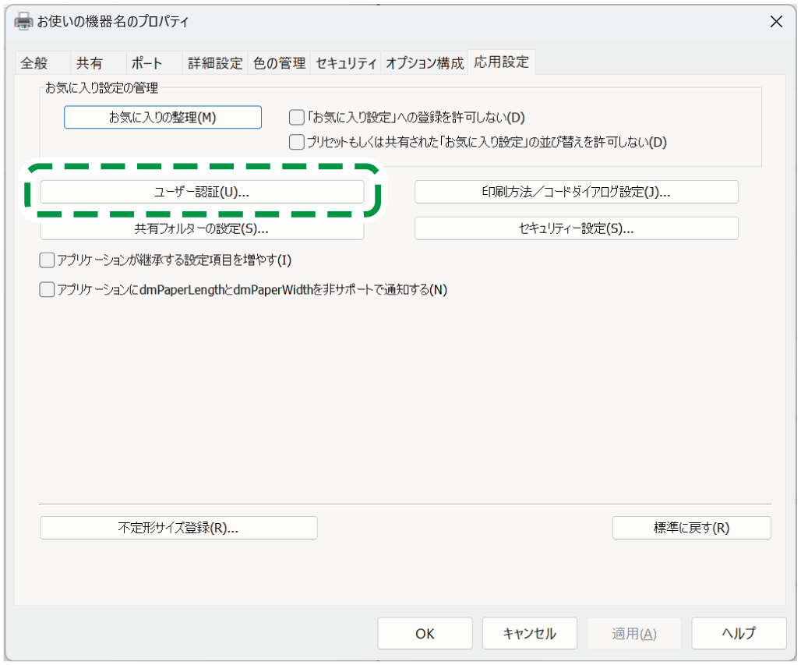Open the 共有 tab
This screenshot has width=801, height=665.
click(89, 63)
